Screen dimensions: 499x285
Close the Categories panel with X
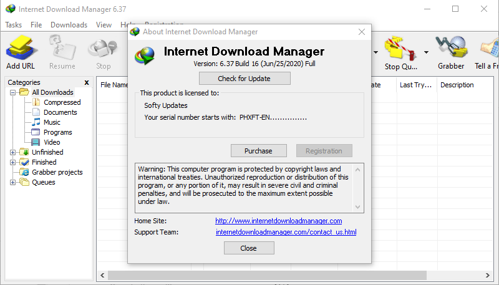click(87, 83)
